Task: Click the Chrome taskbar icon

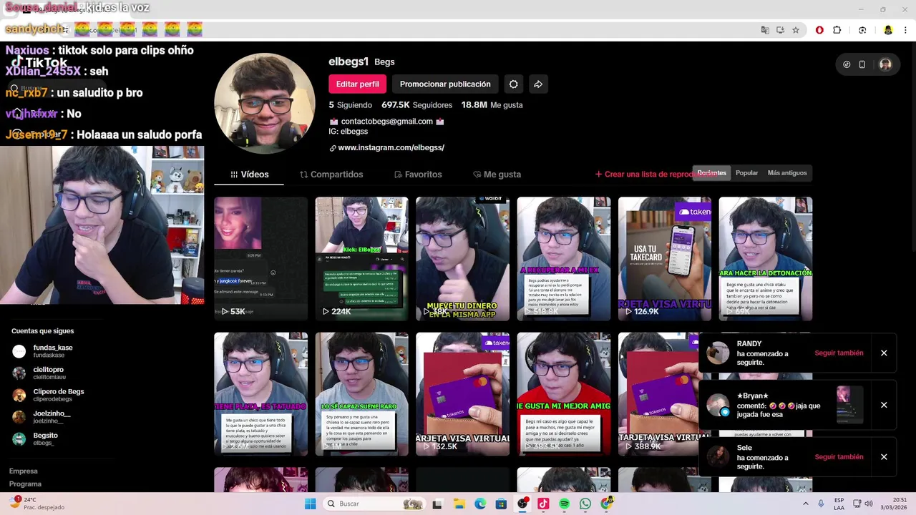Action: pyautogui.click(x=607, y=504)
